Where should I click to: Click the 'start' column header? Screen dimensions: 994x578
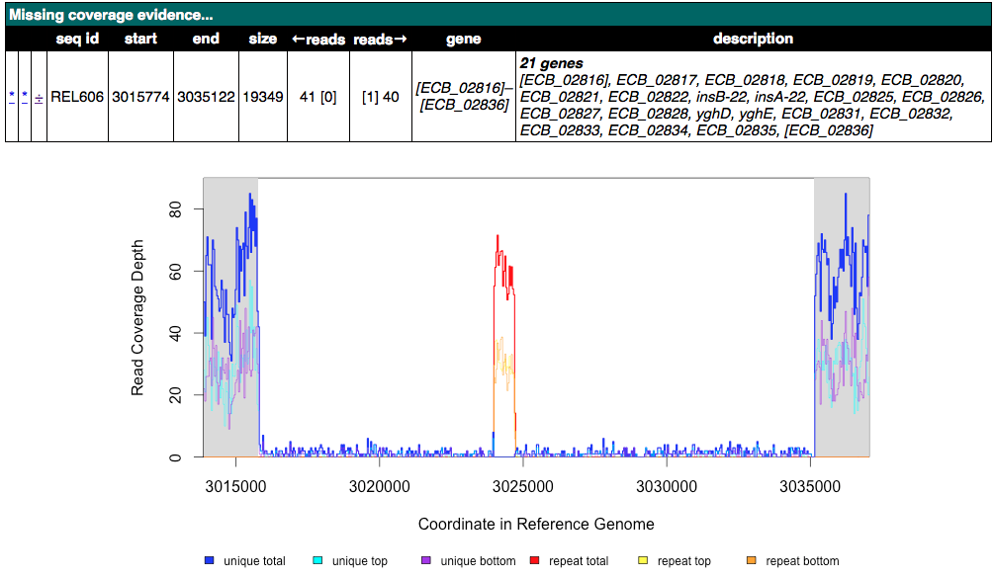tap(140, 40)
